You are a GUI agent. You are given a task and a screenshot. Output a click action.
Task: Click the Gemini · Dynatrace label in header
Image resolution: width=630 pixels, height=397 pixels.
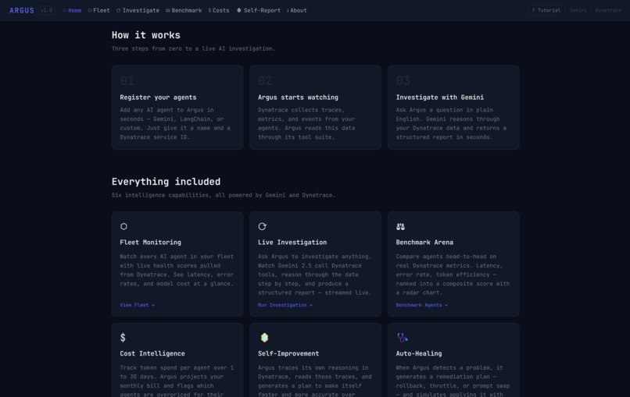tap(596, 10)
